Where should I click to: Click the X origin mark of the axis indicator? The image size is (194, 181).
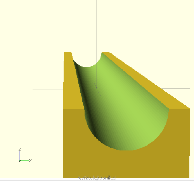click(20, 161)
